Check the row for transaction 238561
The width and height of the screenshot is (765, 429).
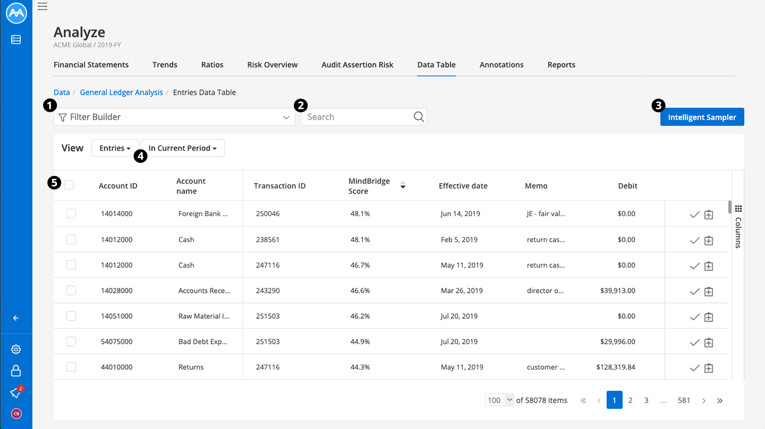pyautogui.click(x=71, y=239)
